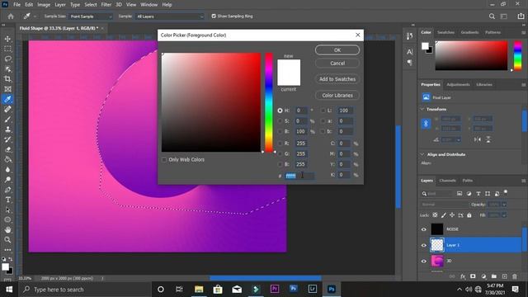The height and width of the screenshot is (297, 528).
Task: Click the Windows Start button
Action: (x=9, y=290)
